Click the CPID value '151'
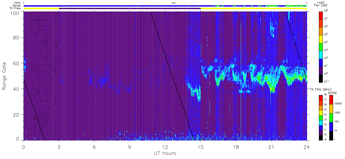 tap(174, 3)
